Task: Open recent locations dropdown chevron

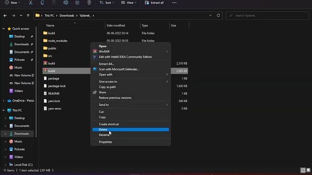Action: coord(21,16)
